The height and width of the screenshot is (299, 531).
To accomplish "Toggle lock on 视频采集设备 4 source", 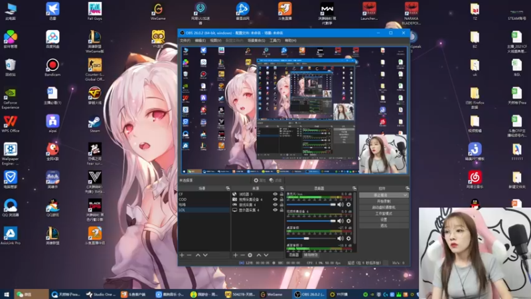I will (x=281, y=199).
